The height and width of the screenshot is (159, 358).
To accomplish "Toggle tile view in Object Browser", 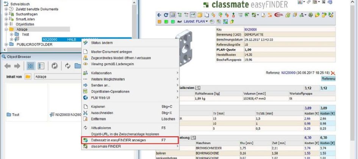I will click(x=31, y=66).
